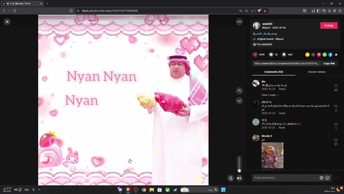Close the Turki TikTok tab
The width and height of the screenshot is (344, 194).
coord(41,4)
